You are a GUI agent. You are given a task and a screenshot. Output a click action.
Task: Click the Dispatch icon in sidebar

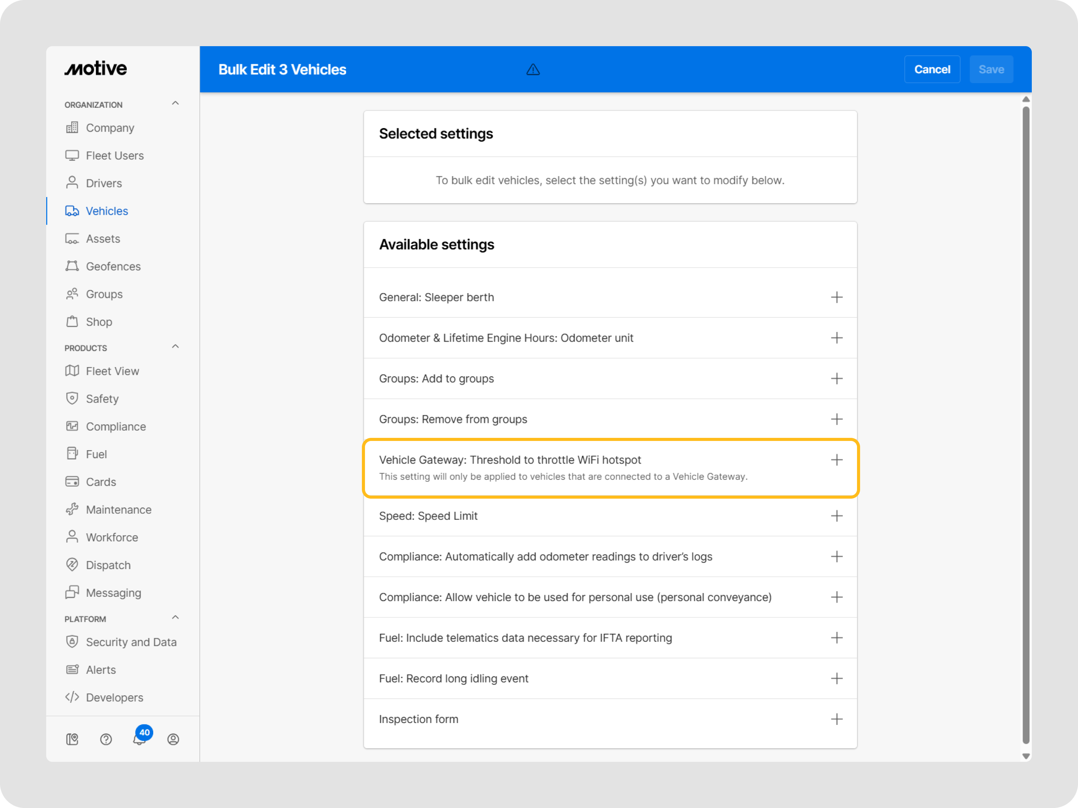click(72, 564)
